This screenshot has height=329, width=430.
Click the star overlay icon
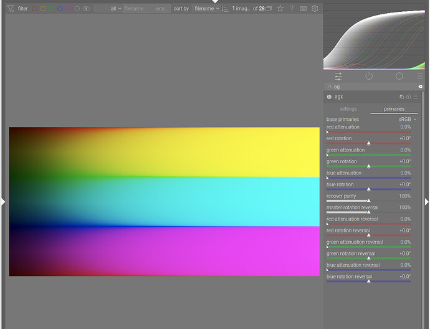tap(280, 9)
